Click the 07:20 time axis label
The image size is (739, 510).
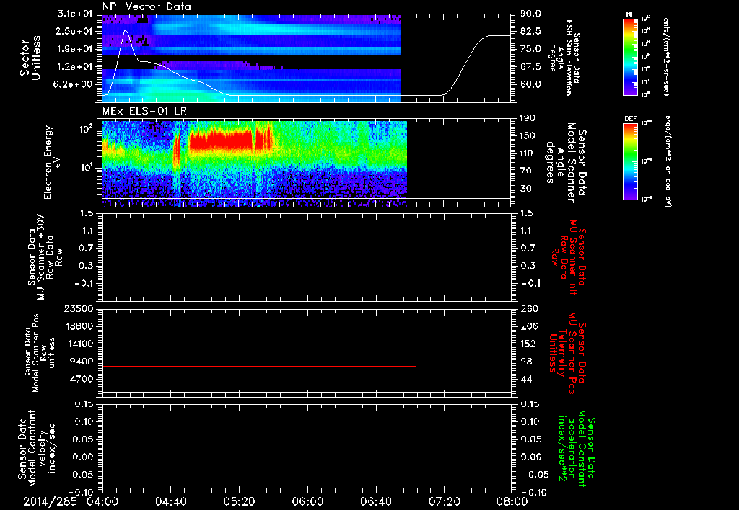click(444, 501)
